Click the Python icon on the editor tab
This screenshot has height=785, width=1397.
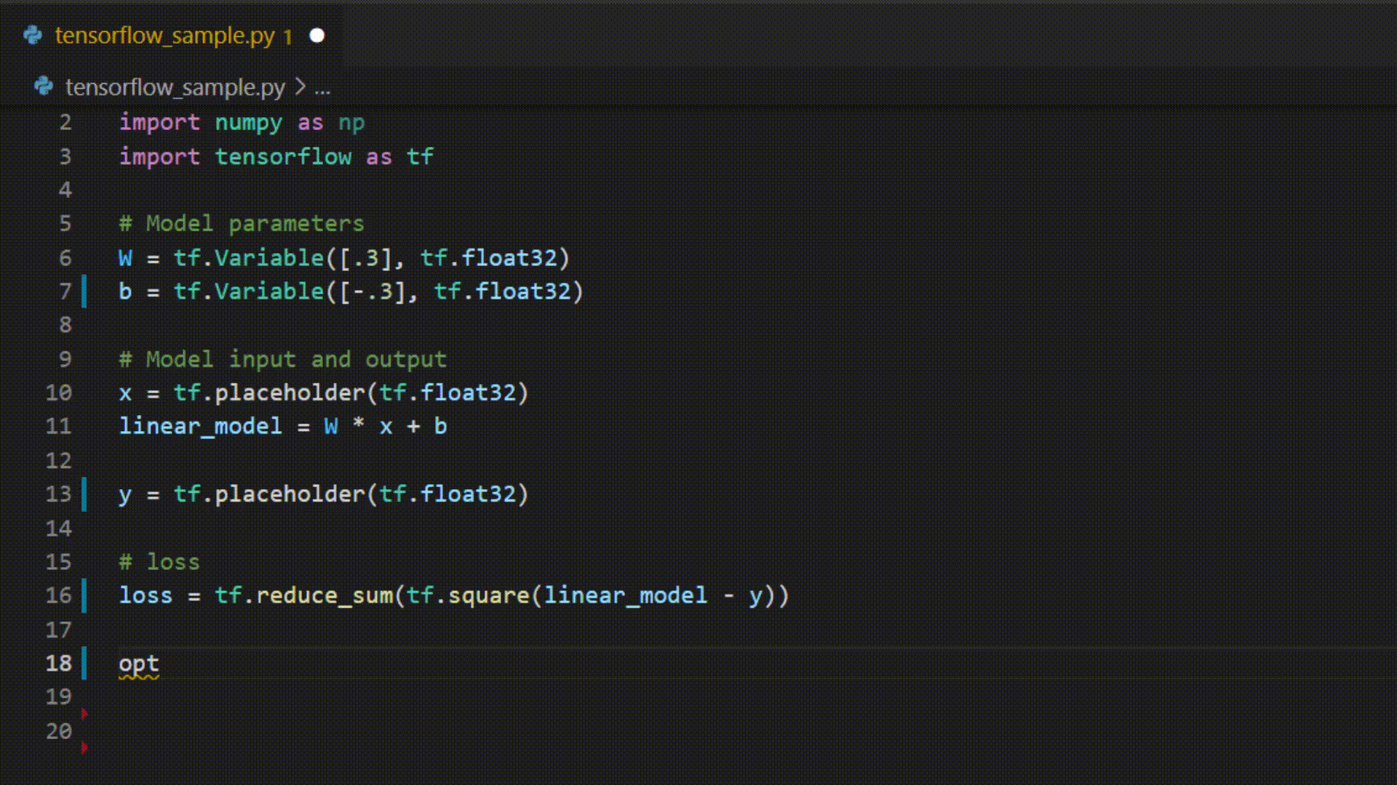(x=32, y=35)
